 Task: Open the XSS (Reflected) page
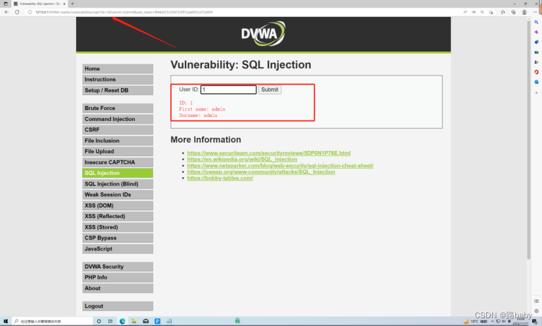[x=117, y=216]
